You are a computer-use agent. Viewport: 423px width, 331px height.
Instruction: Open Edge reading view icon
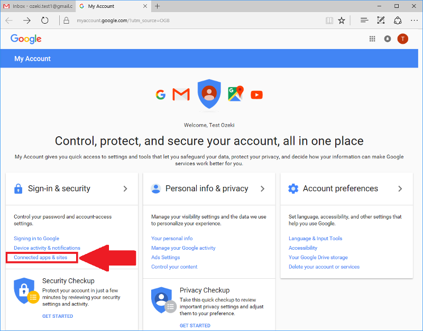click(329, 21)
